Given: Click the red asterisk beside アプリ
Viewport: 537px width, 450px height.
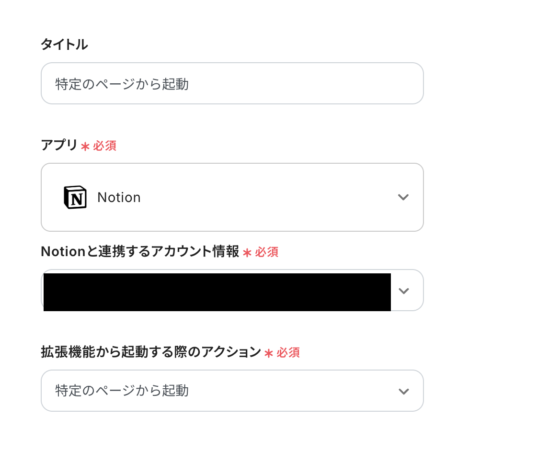Looking at the screenshot, I should (x=85, y=146).
